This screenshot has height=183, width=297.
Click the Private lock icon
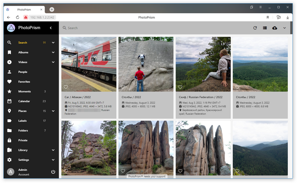click(x=9, y=140)
